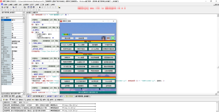Viewport: 219px width, 112px height.
Task: Open the 剪辑历史 tab
Action: click(59, 100)
